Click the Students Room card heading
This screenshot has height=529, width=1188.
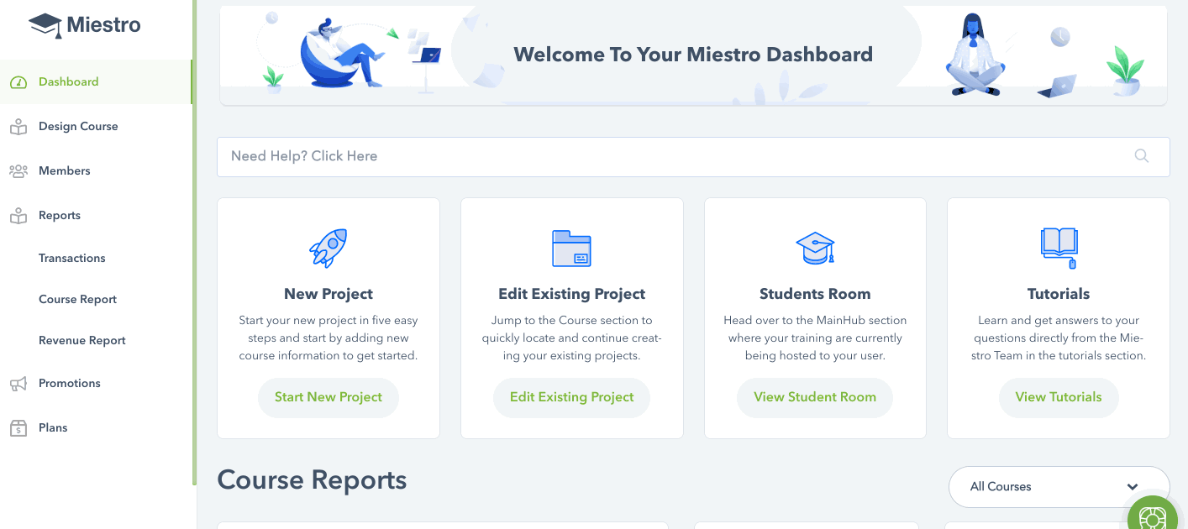[815, 295]
